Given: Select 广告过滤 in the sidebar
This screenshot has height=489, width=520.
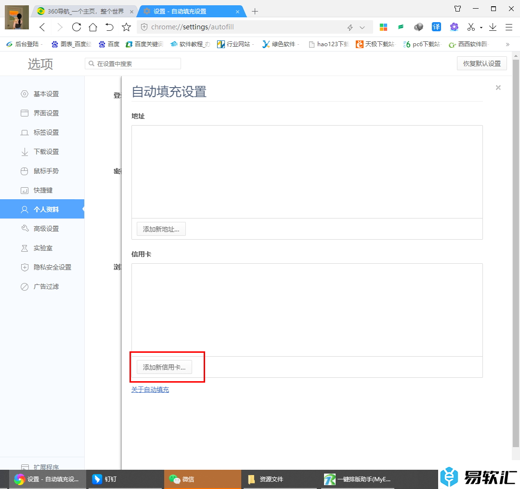Looking at the screenshot, I should pyautogui.click(x=42, y=286).
